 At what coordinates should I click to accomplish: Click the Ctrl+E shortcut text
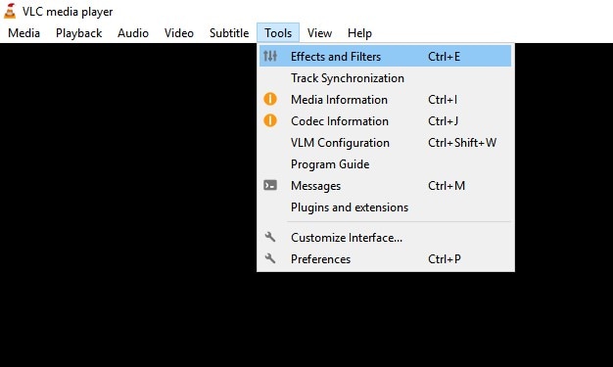(444, 57)
